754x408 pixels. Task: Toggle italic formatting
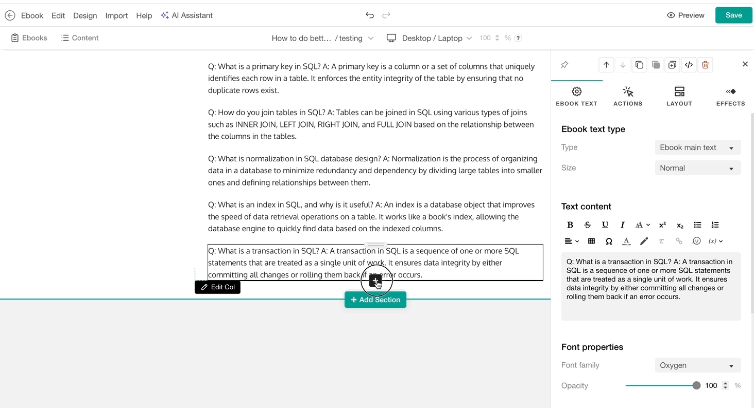pos(623,225)
